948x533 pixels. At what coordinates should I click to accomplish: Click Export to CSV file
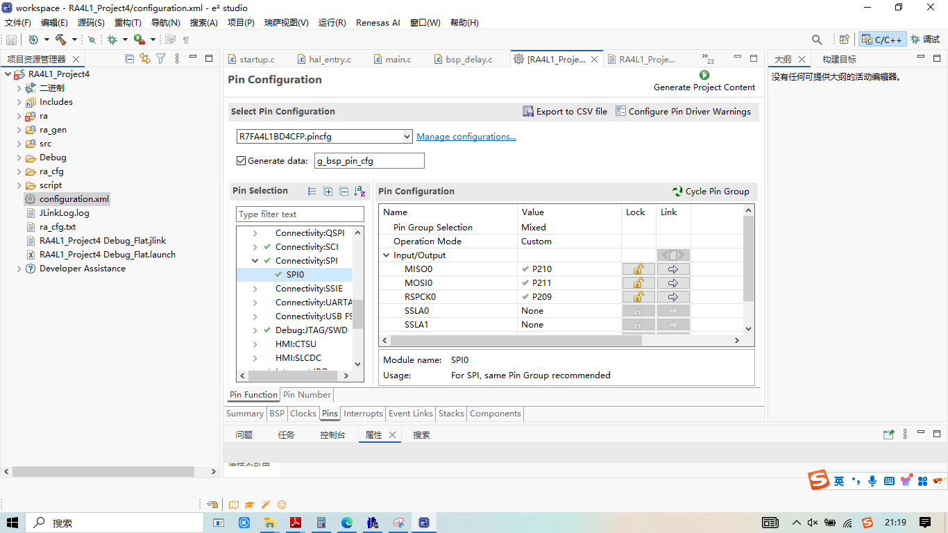click(565, 111)
